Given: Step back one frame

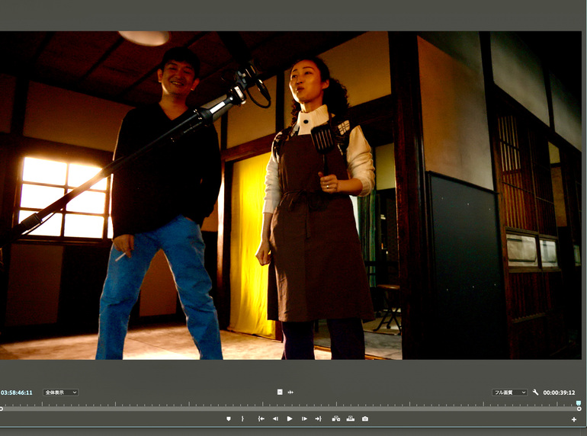Looking at the screenshot, I should coord(275,418).
